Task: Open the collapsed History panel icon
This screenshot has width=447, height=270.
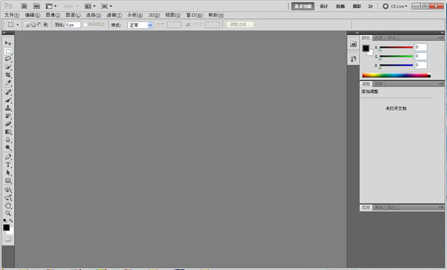Action: tap(353, 59)
